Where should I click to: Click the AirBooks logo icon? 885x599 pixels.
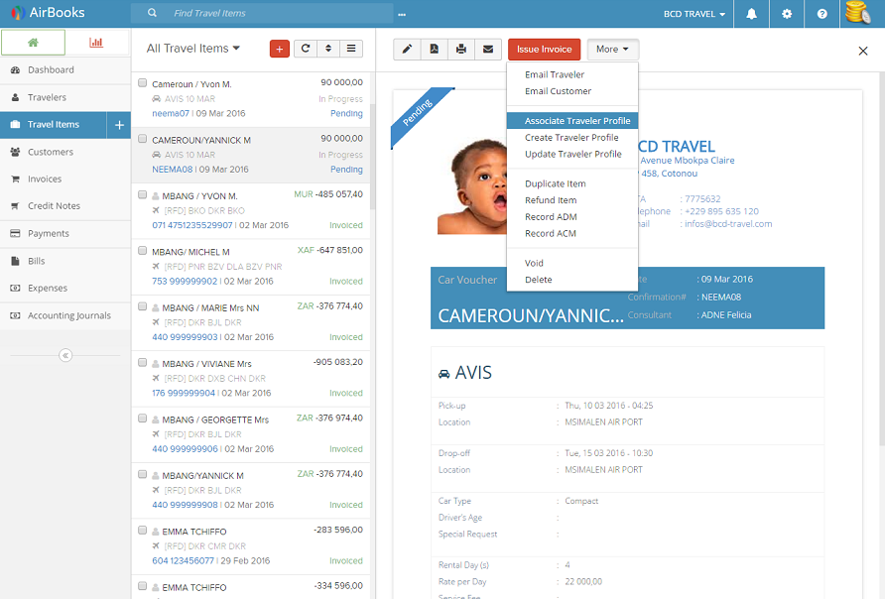click(18, 13)
